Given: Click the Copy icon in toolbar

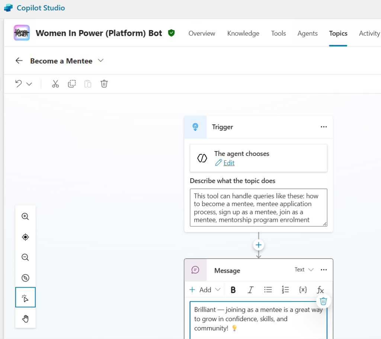Looking at the screenshot, I should point(72,84).
